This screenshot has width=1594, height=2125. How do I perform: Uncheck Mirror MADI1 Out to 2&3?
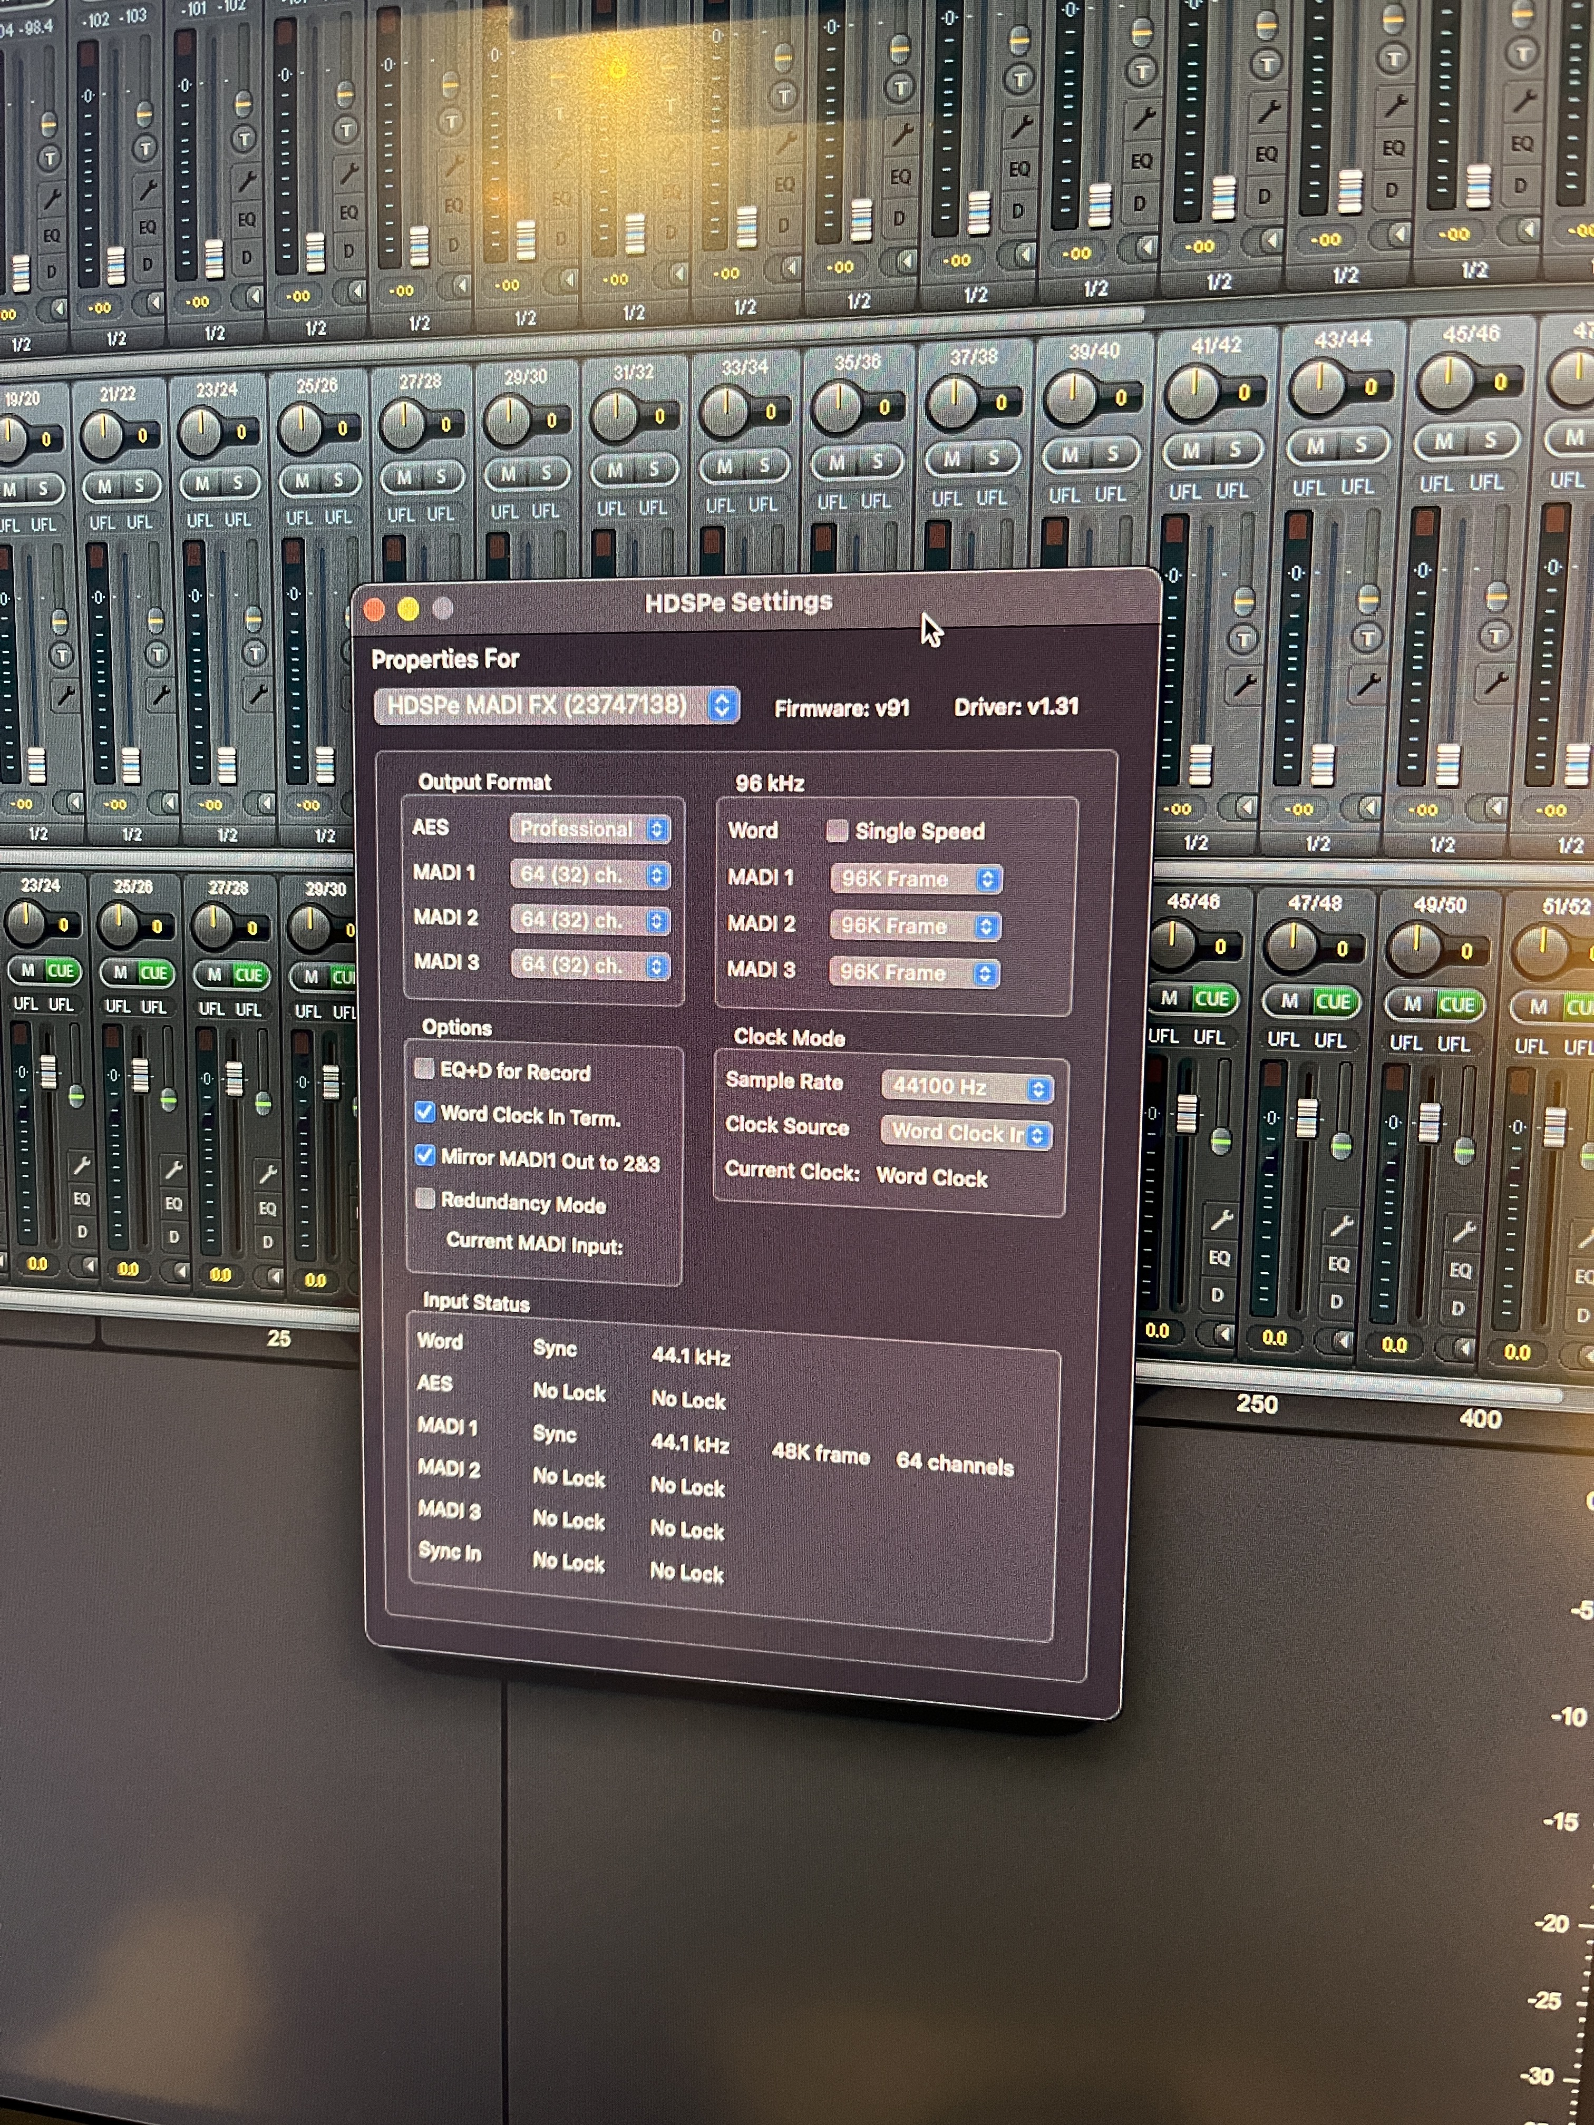pyautogui.click(x=425, y=1156)
